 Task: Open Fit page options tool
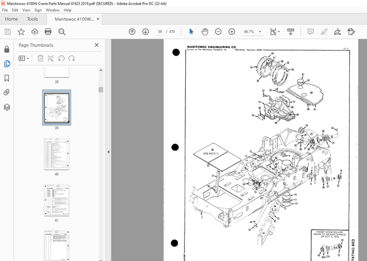[273, 31]
